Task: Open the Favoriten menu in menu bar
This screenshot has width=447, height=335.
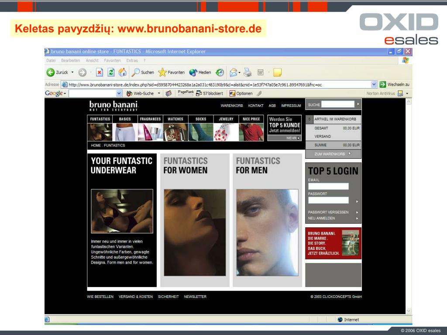Action: pyautogui.click(x=112, y=60)
